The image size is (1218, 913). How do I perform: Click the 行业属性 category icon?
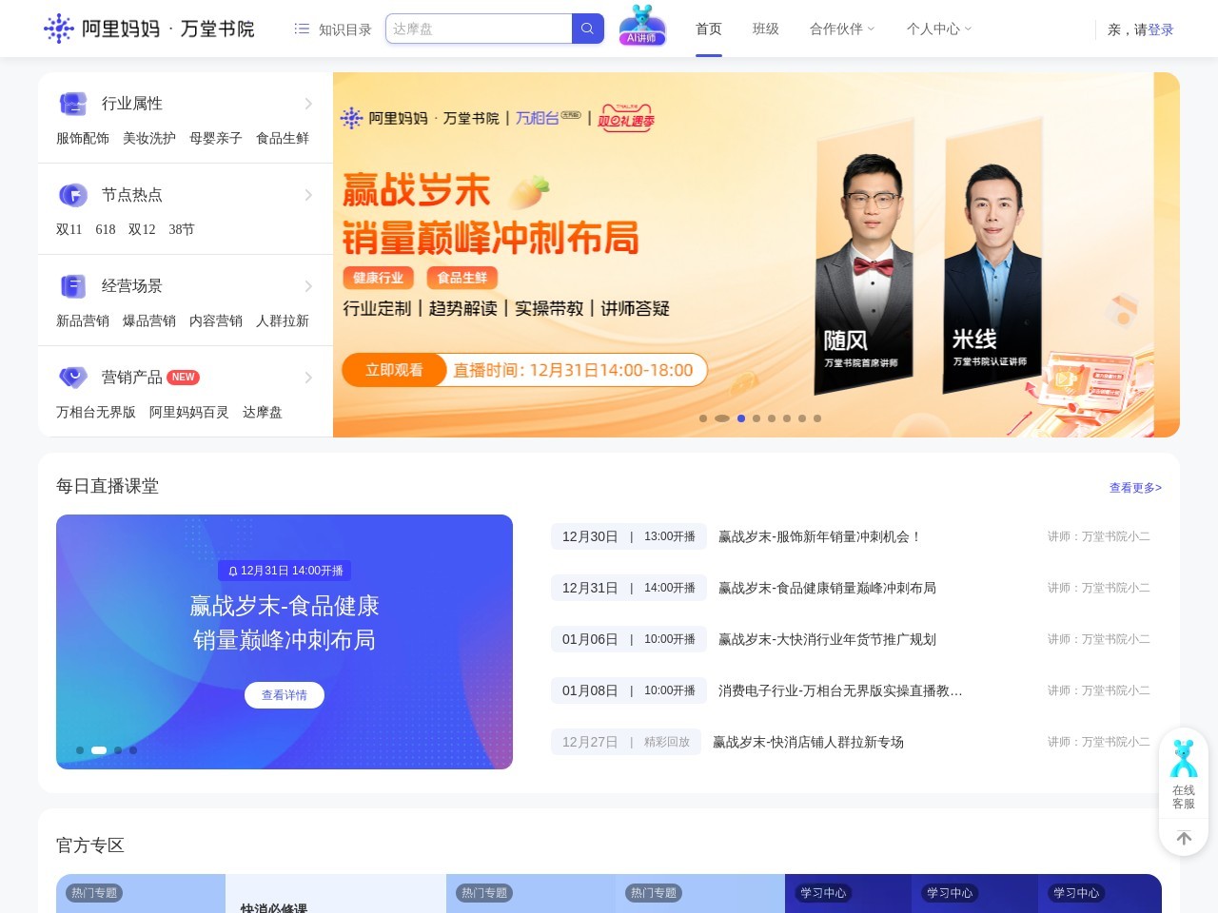(x=73, y=104)
